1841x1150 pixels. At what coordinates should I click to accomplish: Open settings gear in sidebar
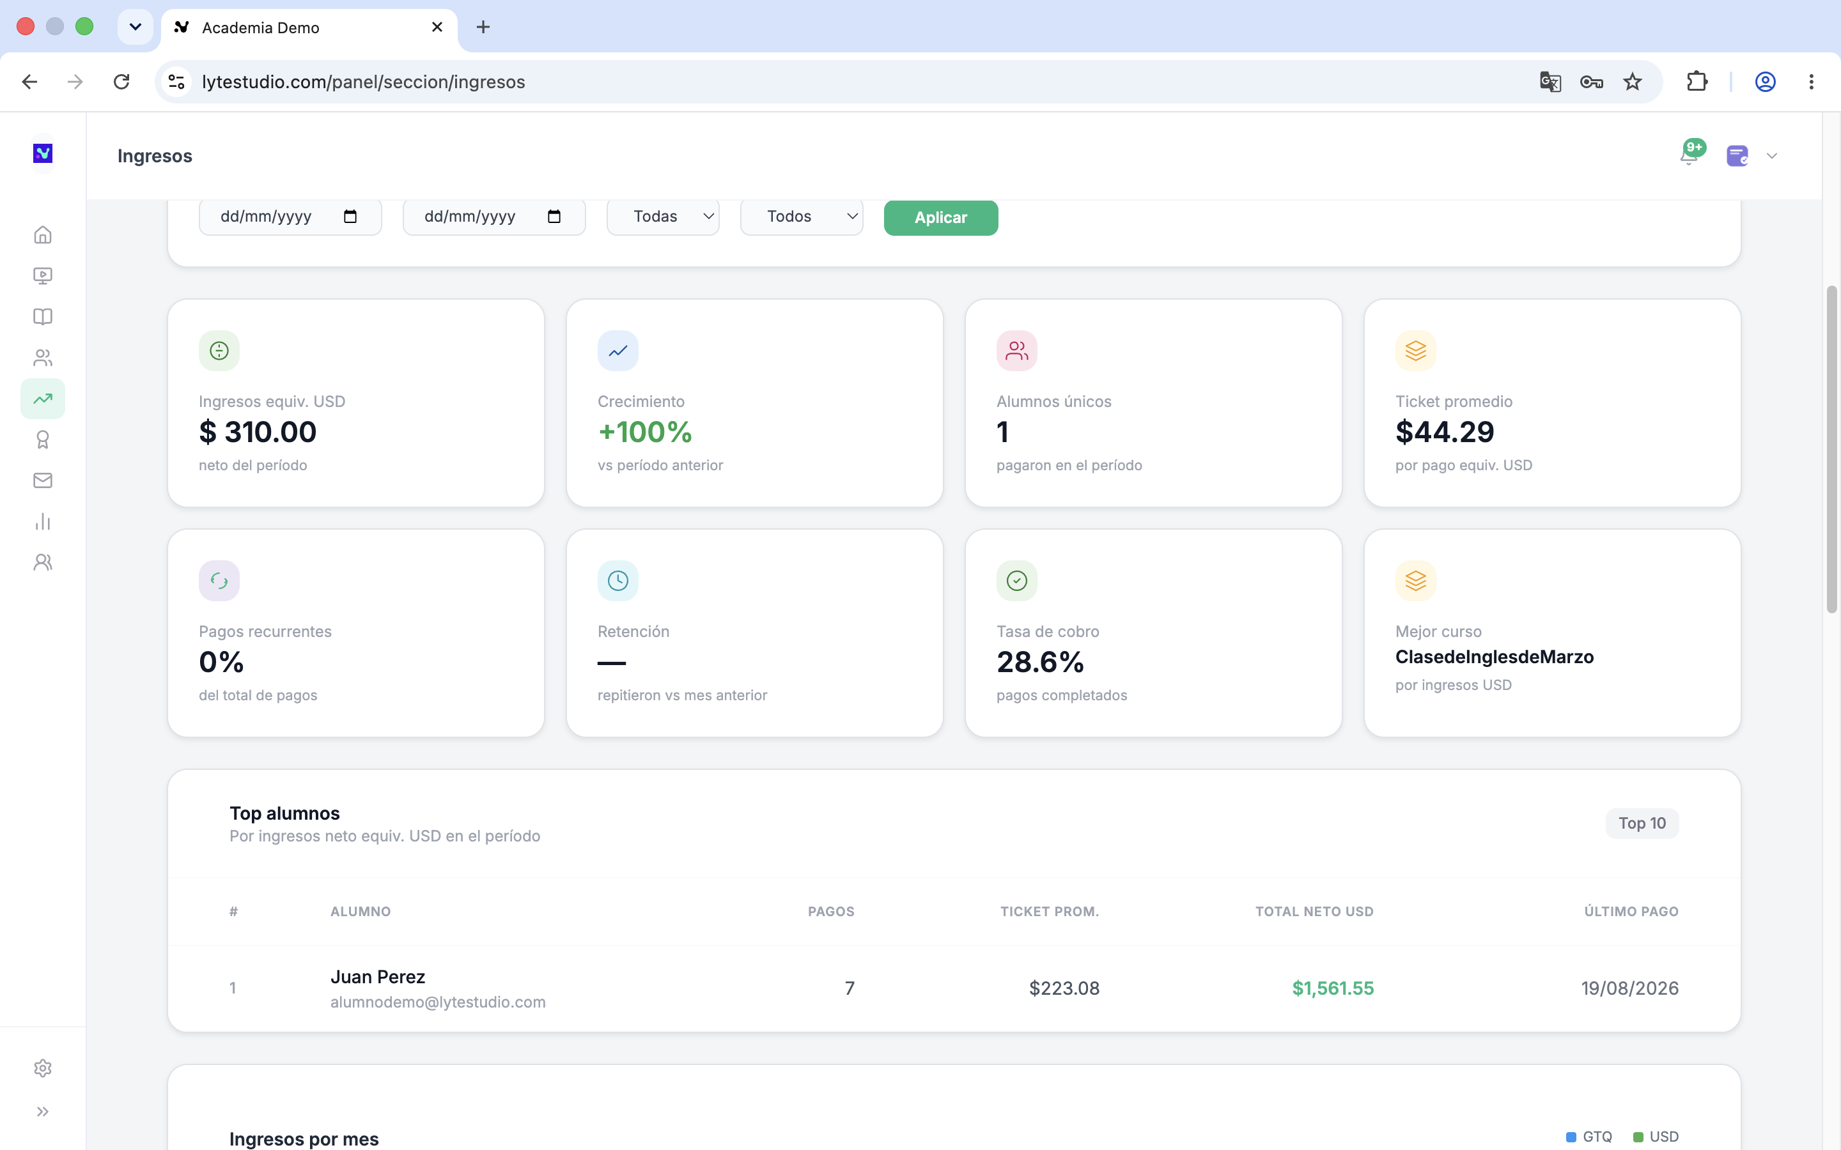(43, 1068)
